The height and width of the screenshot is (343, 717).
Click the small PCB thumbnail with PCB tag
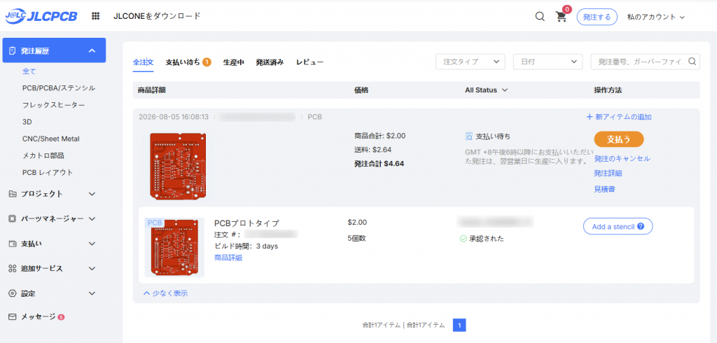click(x=174, y=247)
